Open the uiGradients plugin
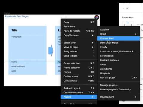 [119, 69]
